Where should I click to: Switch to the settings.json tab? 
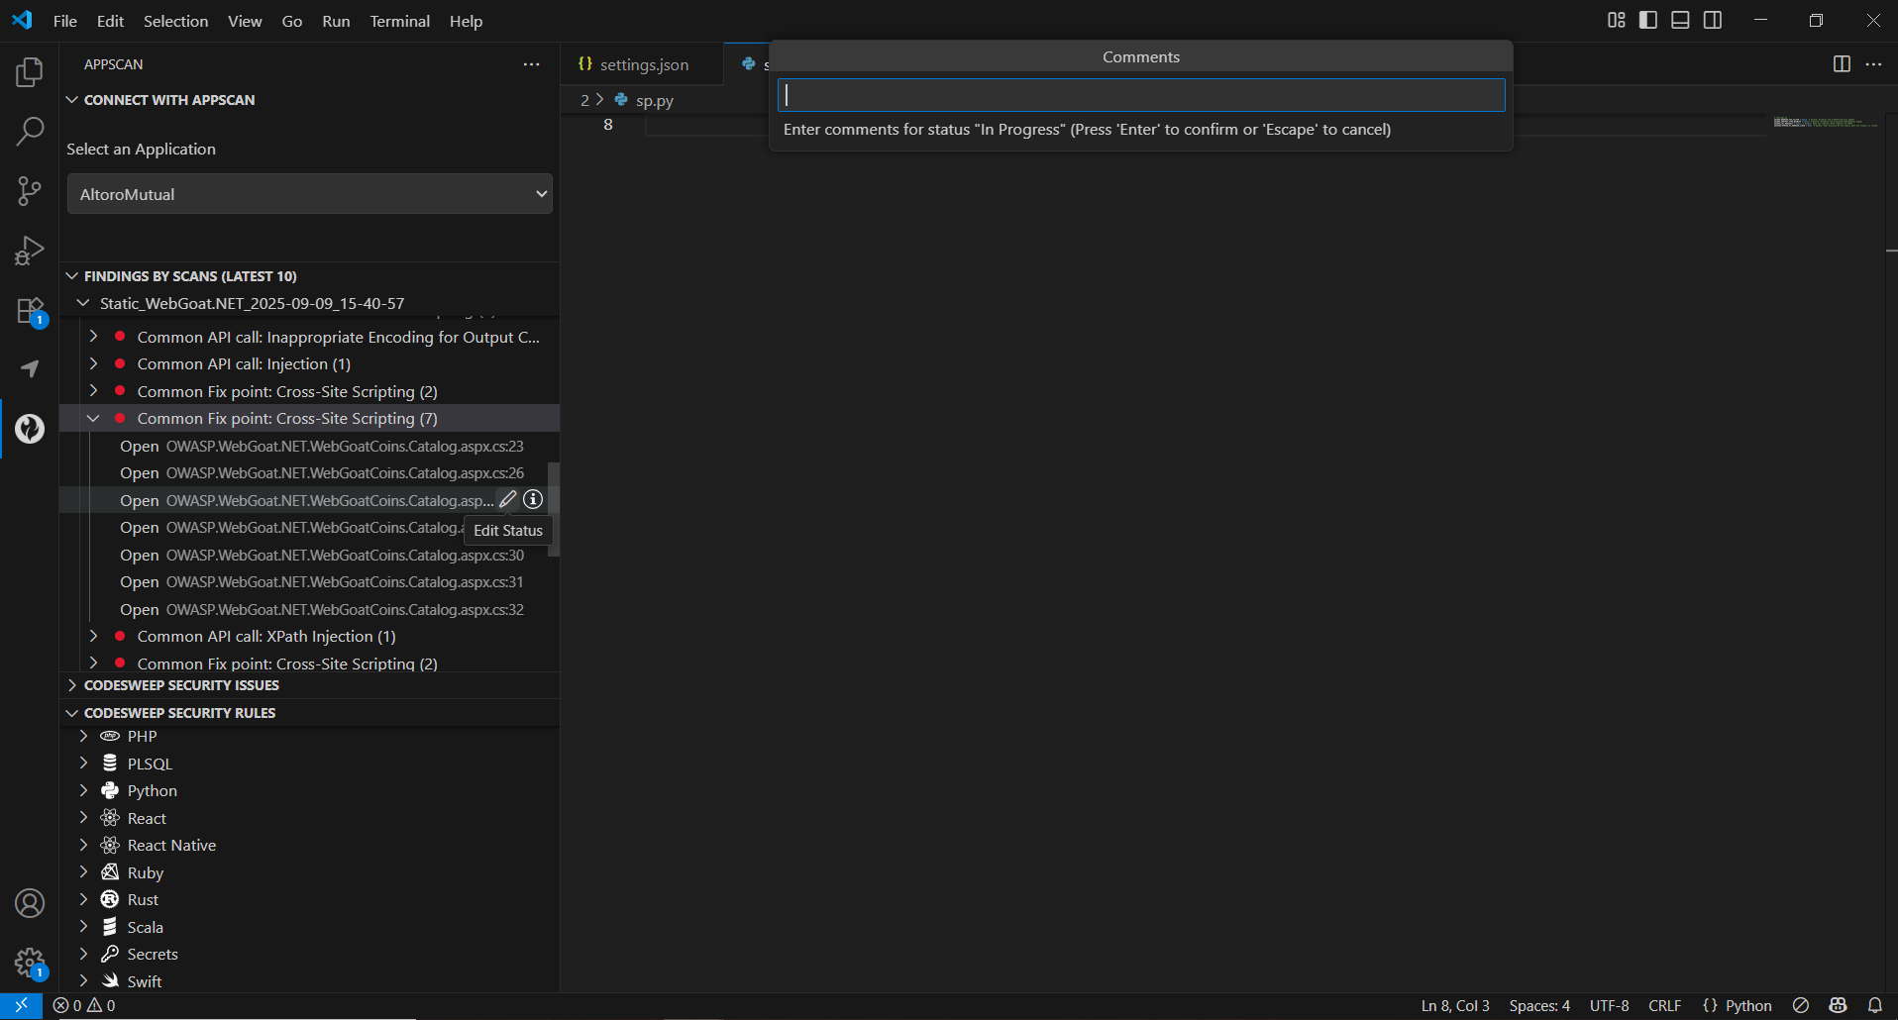click(643, 64)
